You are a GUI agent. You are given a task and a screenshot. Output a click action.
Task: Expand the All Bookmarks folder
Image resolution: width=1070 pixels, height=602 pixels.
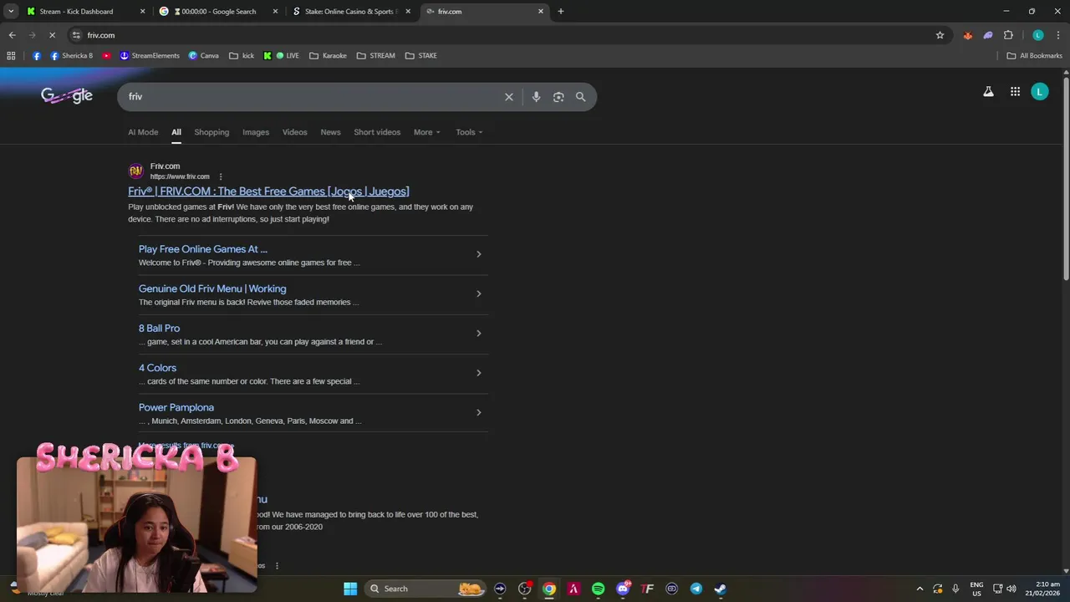click(x=1034, y=56)
